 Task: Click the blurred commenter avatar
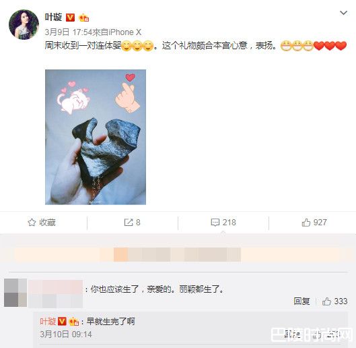click(x=15, y=293)
